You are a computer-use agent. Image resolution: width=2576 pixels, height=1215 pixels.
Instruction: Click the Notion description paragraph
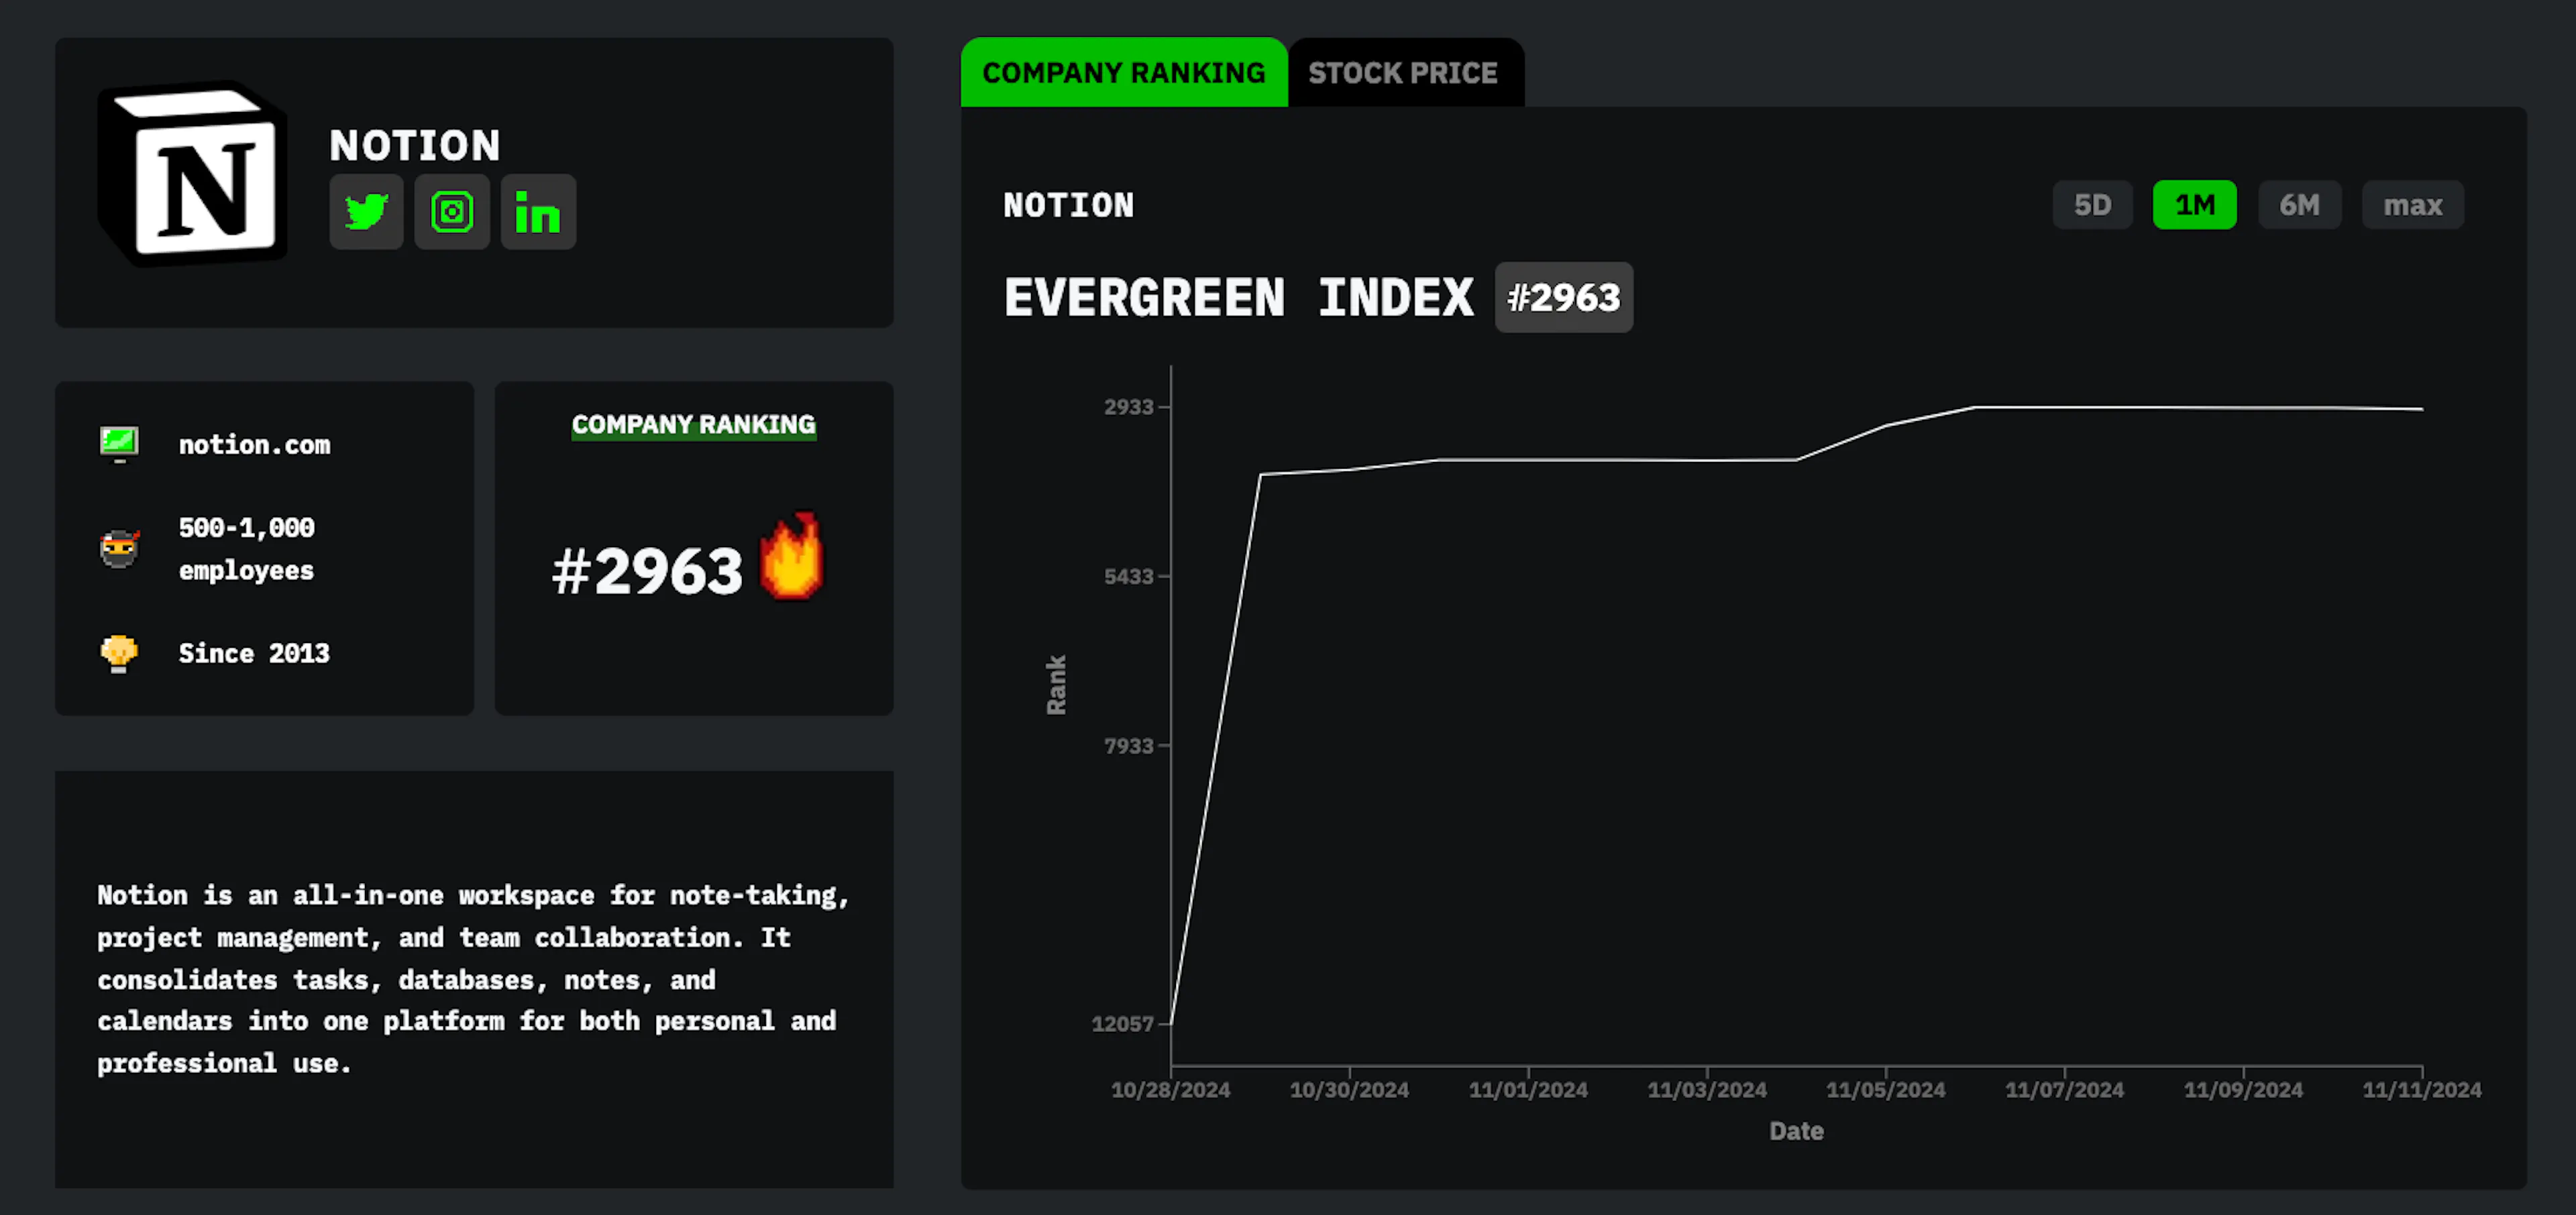coord(473,979)
